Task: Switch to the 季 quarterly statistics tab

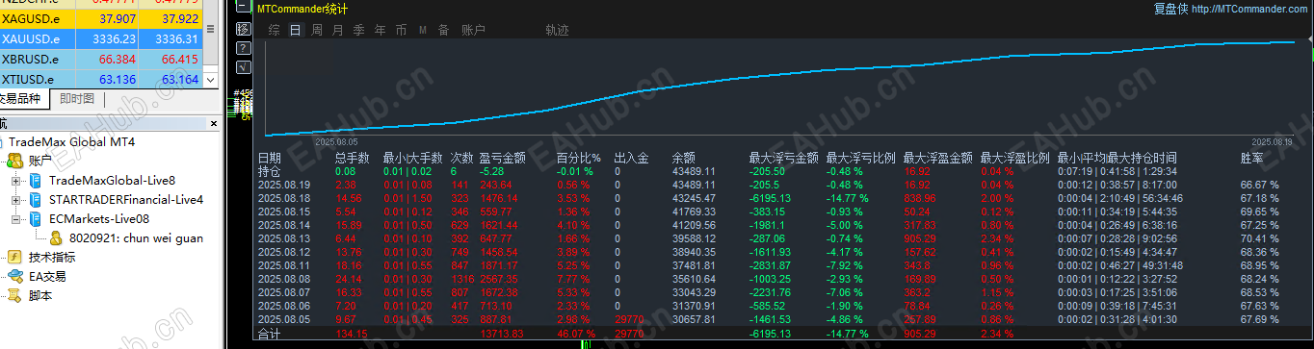Action: point(359,30)
